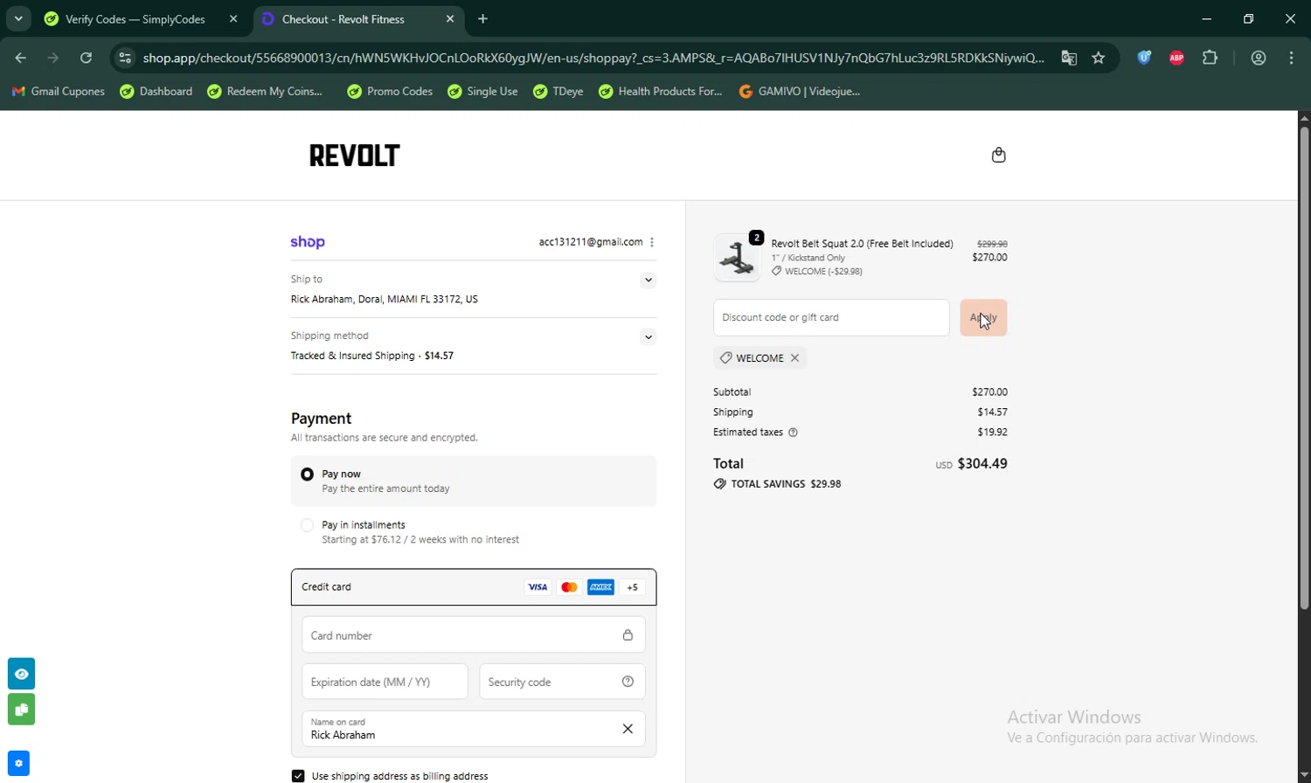
Task: Focus the Discount code or gift card field
Action: coord(831,318)
